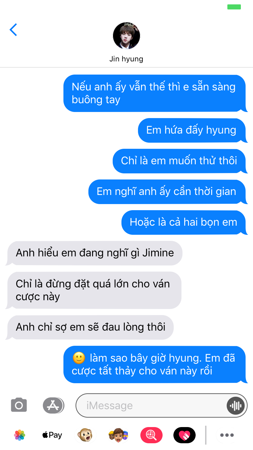This screenshot has height=450, width=253.
Task: Tap message 'Anh chỉ sợ em sẽ đau lòng thôi'
Action: (90, 327)
